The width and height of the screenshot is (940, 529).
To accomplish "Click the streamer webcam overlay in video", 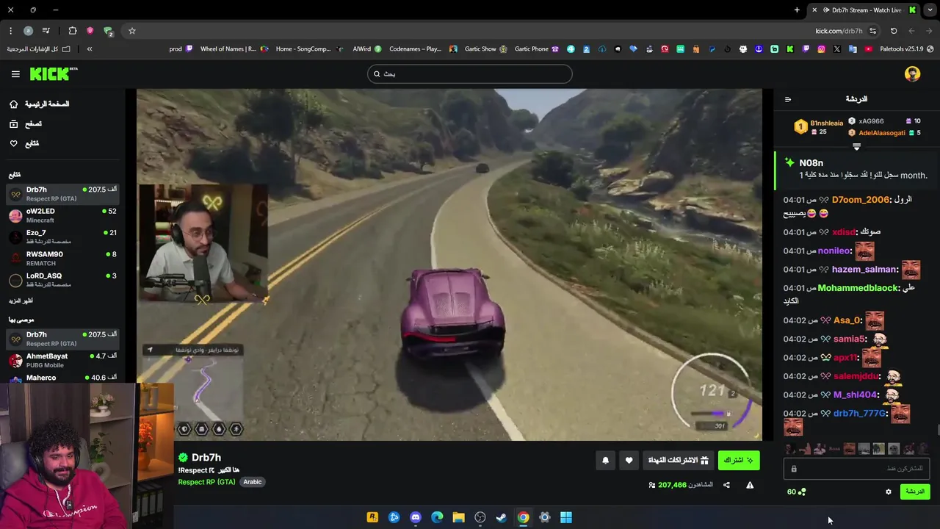I will point(203,244).
